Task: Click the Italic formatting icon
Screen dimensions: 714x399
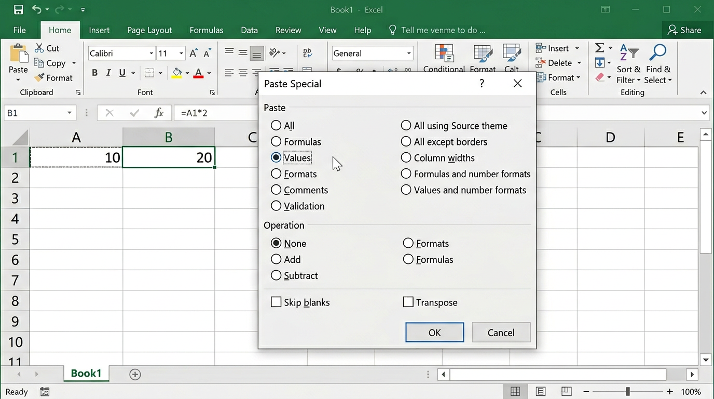Action: (108, 73)
